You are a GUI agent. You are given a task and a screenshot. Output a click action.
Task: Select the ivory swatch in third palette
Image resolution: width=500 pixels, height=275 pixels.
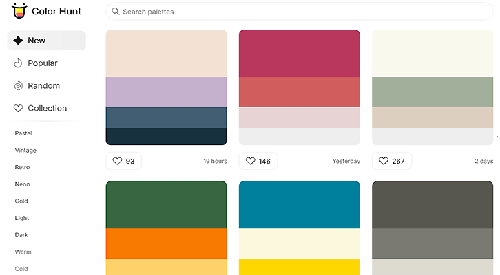pos(433,53)
